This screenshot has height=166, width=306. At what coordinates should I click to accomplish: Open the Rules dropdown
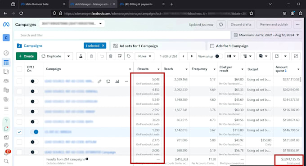(144, 56)
